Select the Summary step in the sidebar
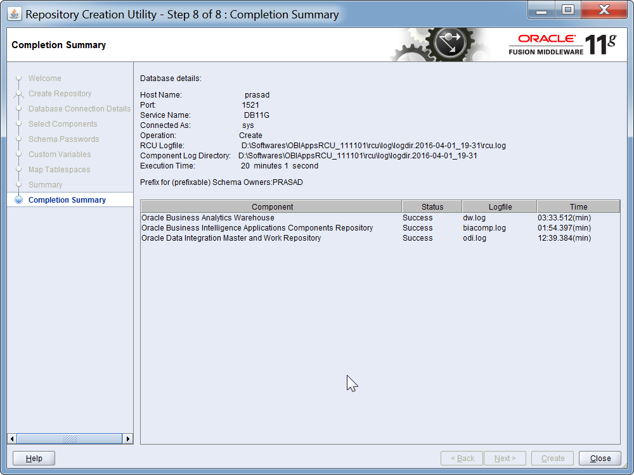634x475 pixels. tap(45, 185)
